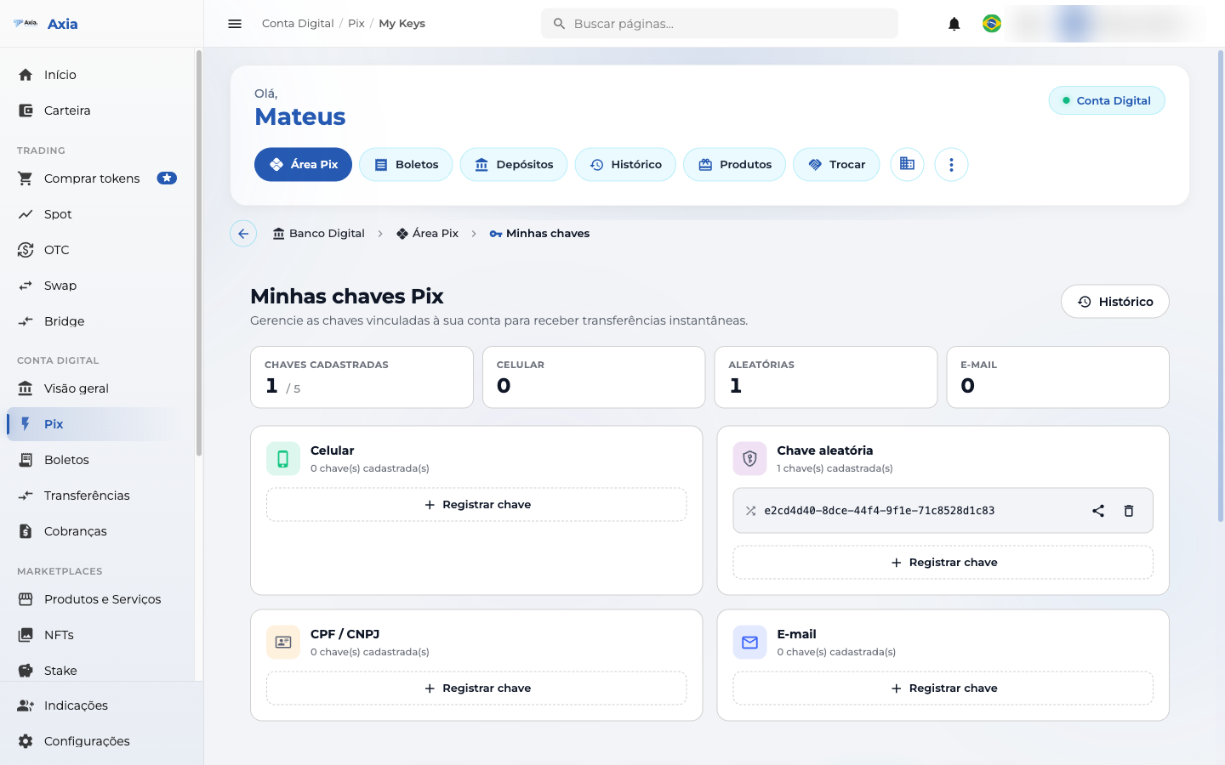Open OTC in sidebar

[x=97, y=250]
